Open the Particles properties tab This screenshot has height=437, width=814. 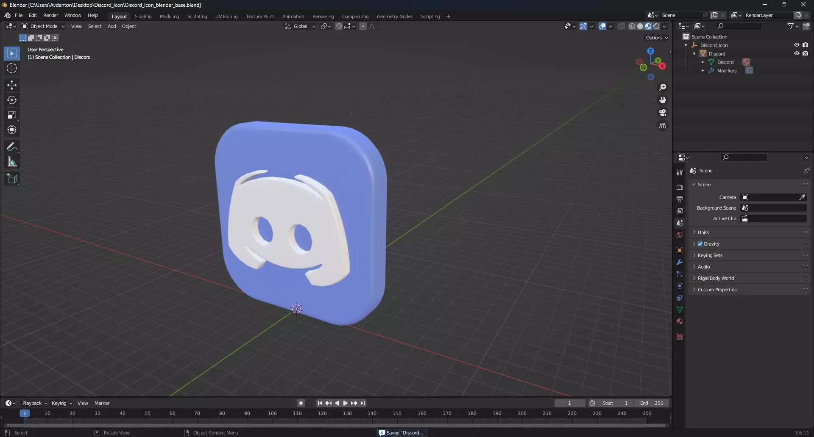(680, 274)
